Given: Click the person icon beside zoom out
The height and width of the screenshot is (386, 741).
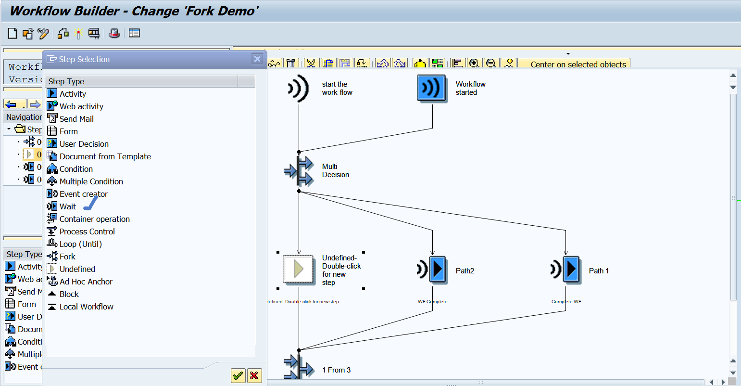Looking at the screenshot, I should click(508, 64).
